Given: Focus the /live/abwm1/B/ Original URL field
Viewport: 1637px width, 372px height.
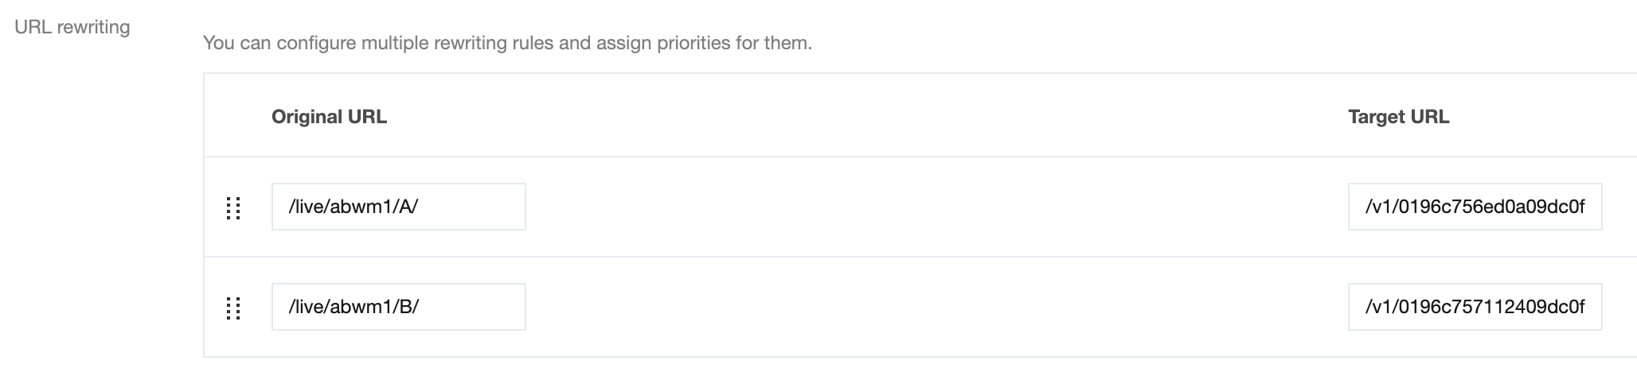Looking at the screenshot, I should point(398,307).
